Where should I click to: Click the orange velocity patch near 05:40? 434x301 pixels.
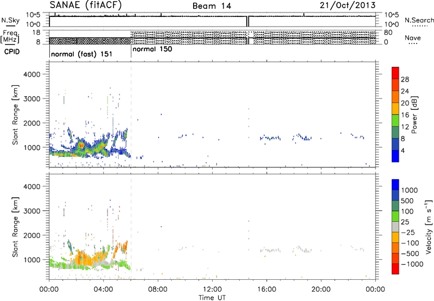(125, 245)
